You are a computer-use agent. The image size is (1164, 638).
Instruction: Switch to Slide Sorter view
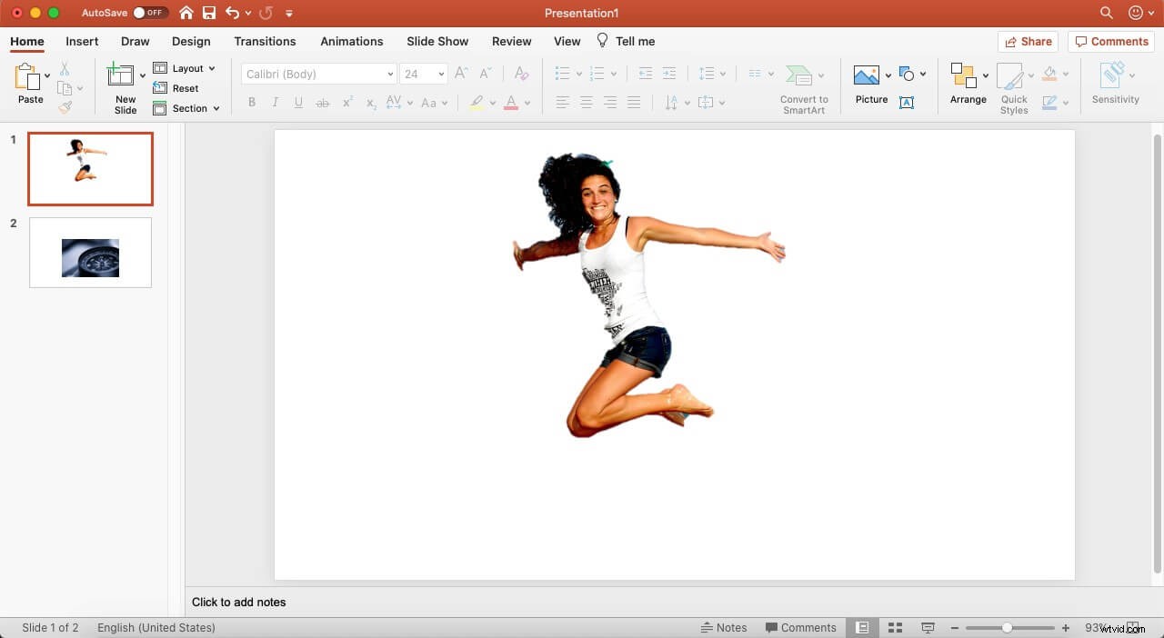pos(895,627)
